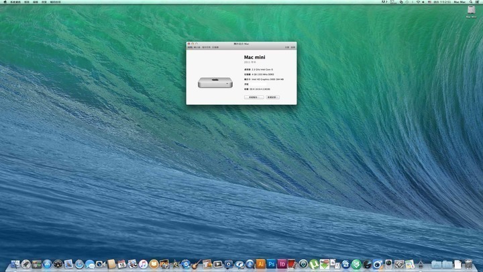This screenshot has width=483, height=272.
Task: Launch uTorrent green icon in Dock
Action: [314, 264]
